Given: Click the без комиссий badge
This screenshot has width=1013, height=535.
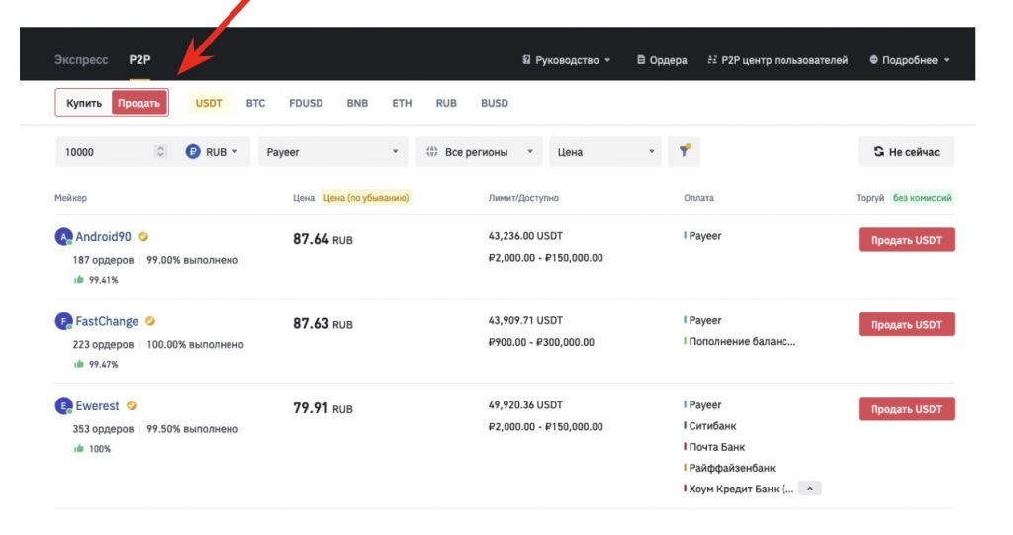Looking at the screenshot, I should click(x=922, y=198).
